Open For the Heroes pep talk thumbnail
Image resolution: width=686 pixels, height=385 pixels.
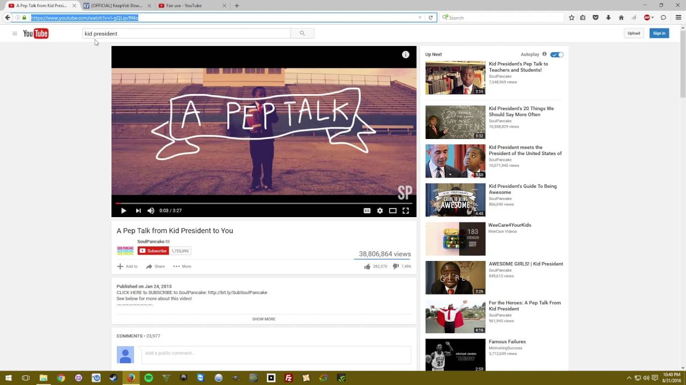pos(456,317)
